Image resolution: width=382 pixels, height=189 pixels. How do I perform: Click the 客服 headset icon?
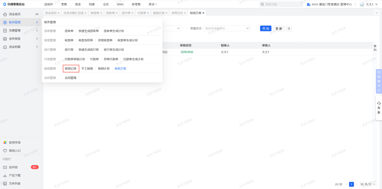coord(379,103)
